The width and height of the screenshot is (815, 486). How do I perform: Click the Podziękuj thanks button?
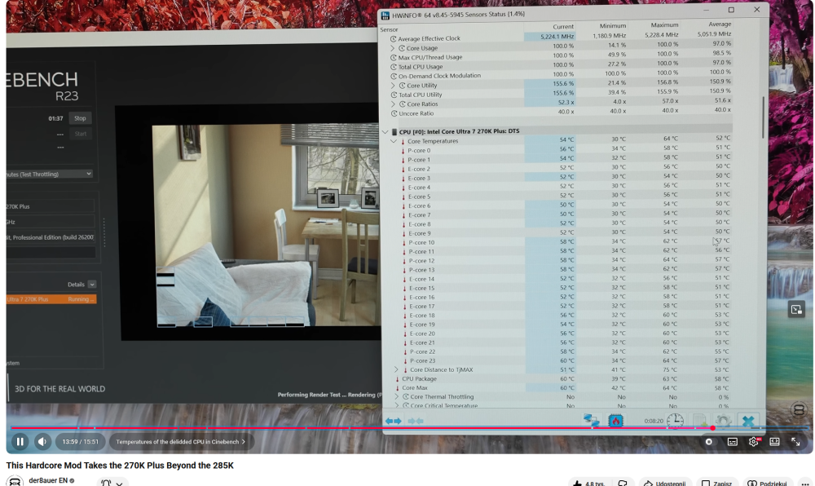click(x=767, y=483)
